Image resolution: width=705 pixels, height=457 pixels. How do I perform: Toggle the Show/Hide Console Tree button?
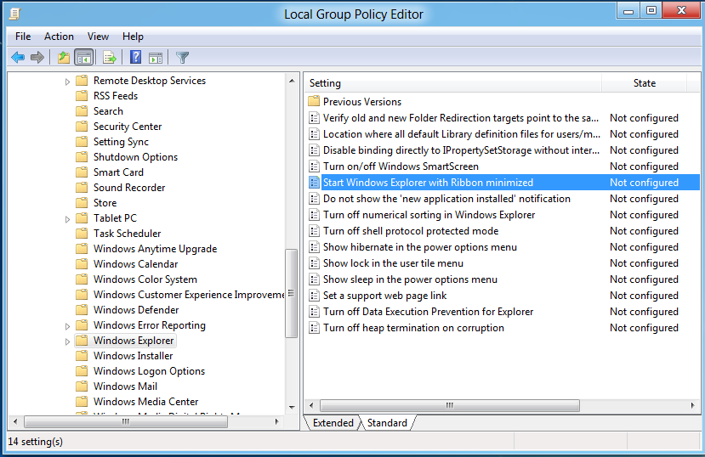click(x=83, y=58)
